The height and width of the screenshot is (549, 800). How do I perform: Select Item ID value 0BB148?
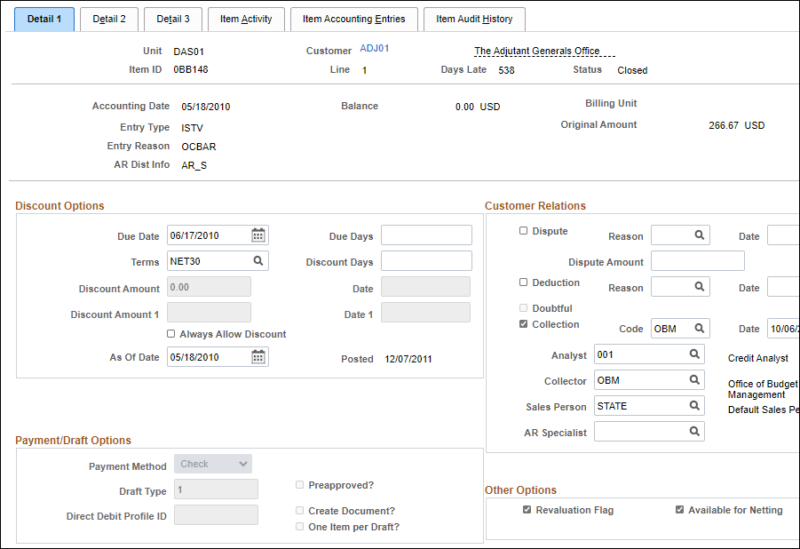[191, 69]
